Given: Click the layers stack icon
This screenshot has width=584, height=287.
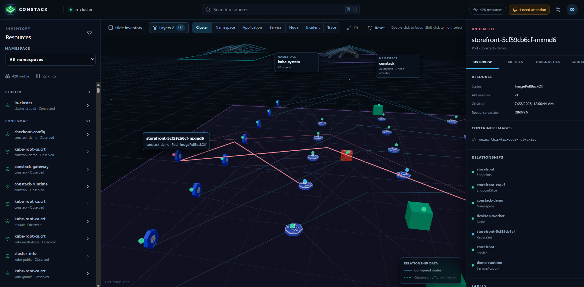Looking at the screenshot, I should (155, 28).
